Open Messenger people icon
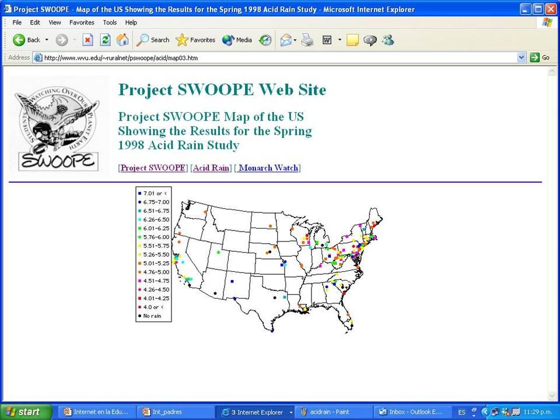This screenshot has height=420, width=560. [x=388, y=40]
